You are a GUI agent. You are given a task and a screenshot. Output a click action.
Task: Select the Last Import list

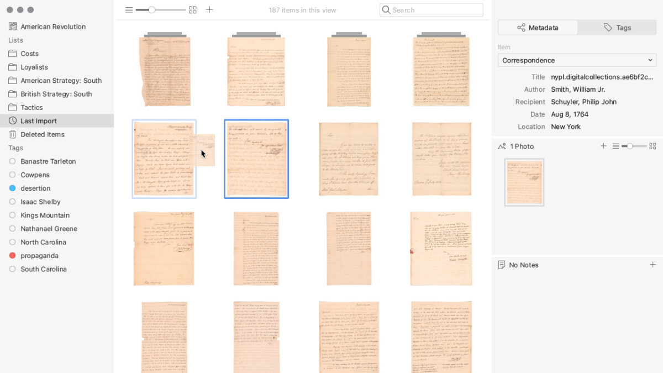[x=57, y=121]
